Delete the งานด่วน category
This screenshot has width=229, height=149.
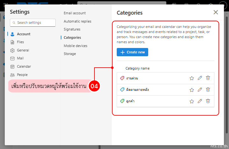tap(208, 78)
